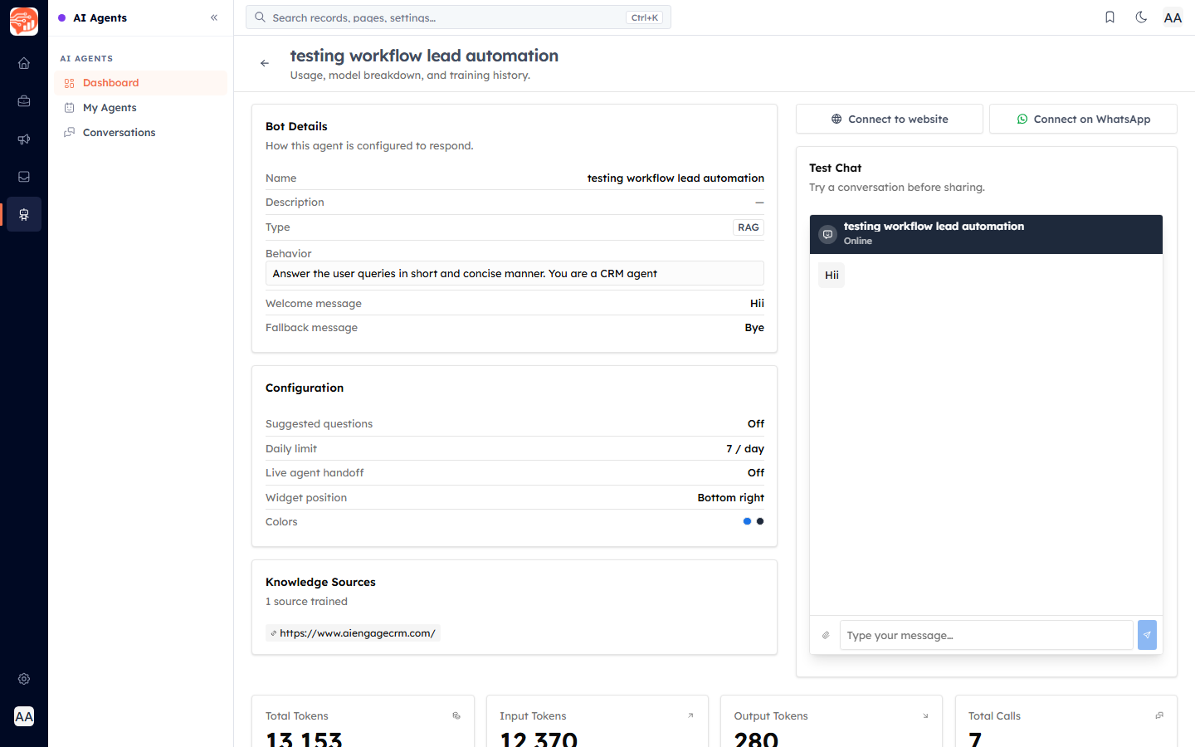The width and height of the screenshot is (1195, 747).
Task: Click the Output Tokens arrow icon
Action: click(x=925, y=715)
